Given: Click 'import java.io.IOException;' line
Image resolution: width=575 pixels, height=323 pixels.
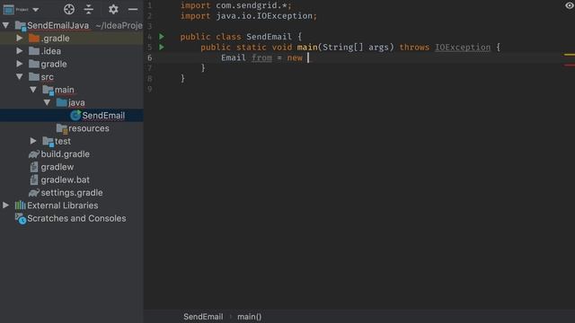Looking at the screenshot, I should click(249, 16).
